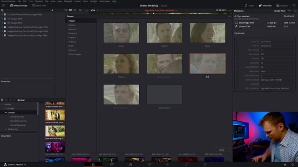
Task: Toggle the Clone Tool panel
Action: coord(39,6)
